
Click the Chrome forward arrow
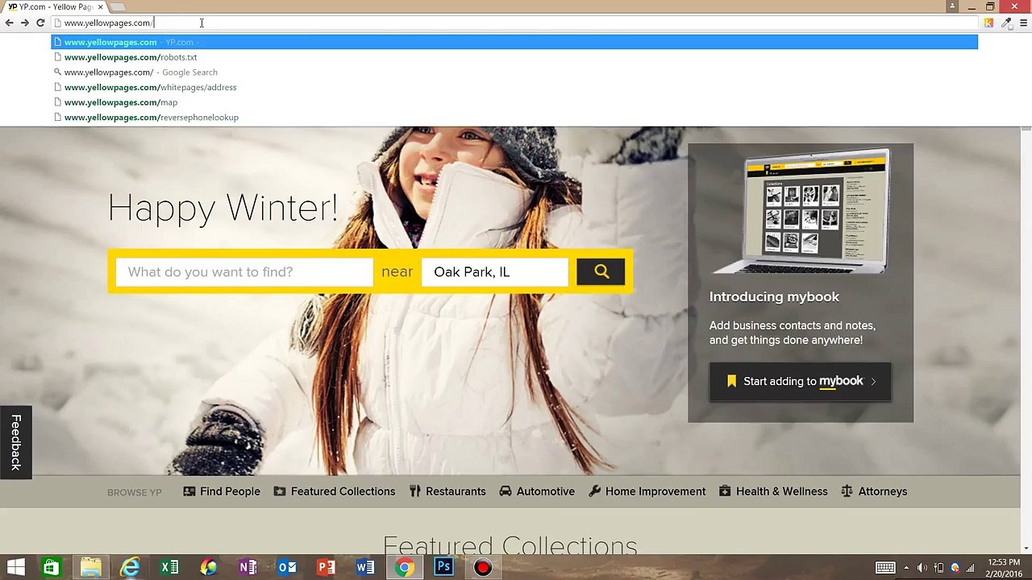coord(24,23)
